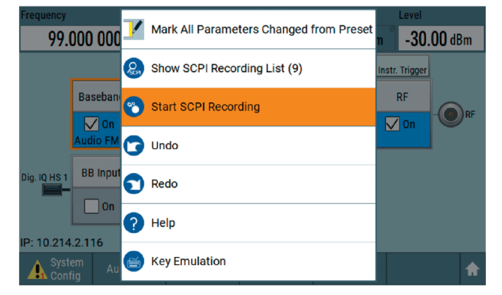
Task: Select Mark All Parameters Changed from Preset
Action: (x=262, y=29)
